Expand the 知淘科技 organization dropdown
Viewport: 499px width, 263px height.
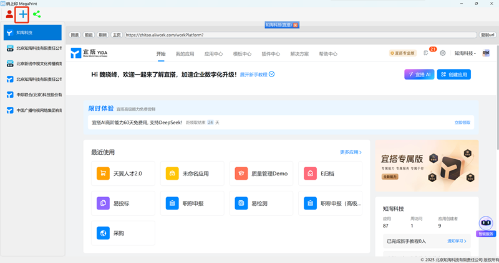(465, 53)
